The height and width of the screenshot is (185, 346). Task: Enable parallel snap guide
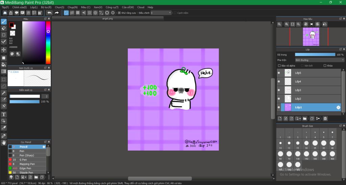(x=72, y=13)
